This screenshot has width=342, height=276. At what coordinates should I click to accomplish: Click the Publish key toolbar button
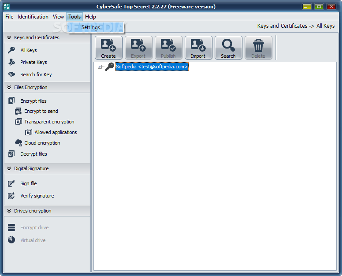(168, 48)
